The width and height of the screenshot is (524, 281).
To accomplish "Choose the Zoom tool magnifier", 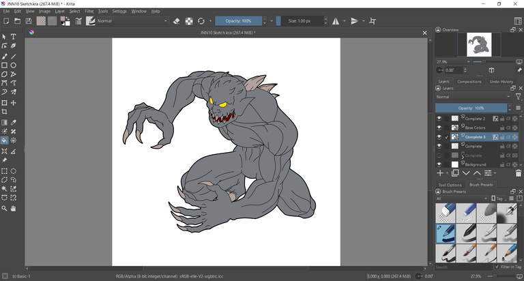I will 4,209.
